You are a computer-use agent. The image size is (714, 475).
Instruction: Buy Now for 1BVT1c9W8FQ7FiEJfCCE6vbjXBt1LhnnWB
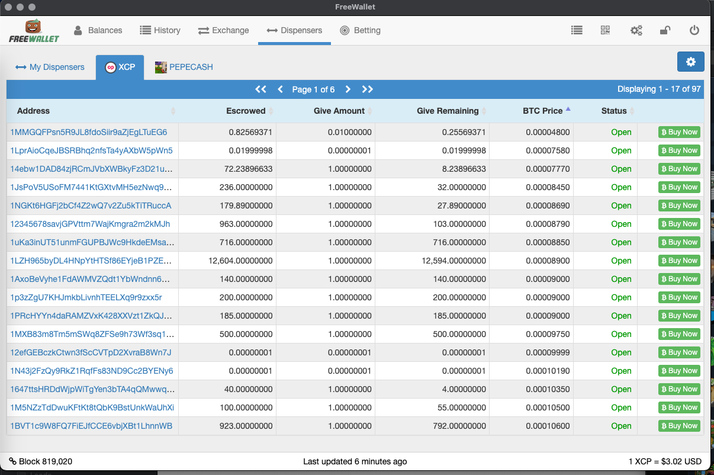point(679,426)
